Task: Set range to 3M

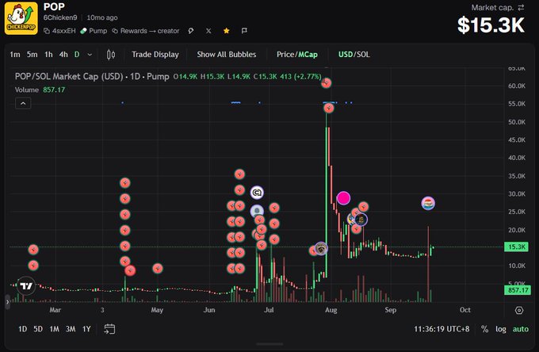Action: pos(71,329)
